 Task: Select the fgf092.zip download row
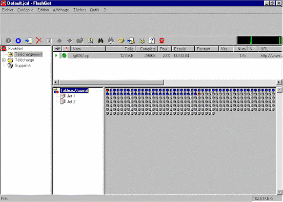[x=168, y=55]
